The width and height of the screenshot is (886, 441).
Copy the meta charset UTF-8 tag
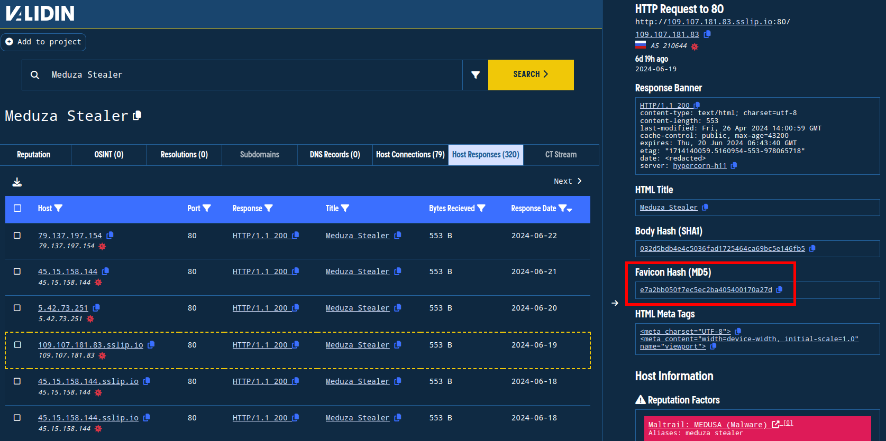pyautogui.click(x=738, y=332)
